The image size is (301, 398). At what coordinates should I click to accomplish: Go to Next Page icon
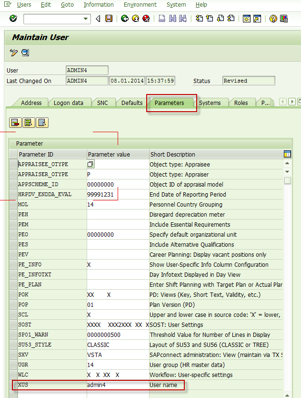[221, 19]
